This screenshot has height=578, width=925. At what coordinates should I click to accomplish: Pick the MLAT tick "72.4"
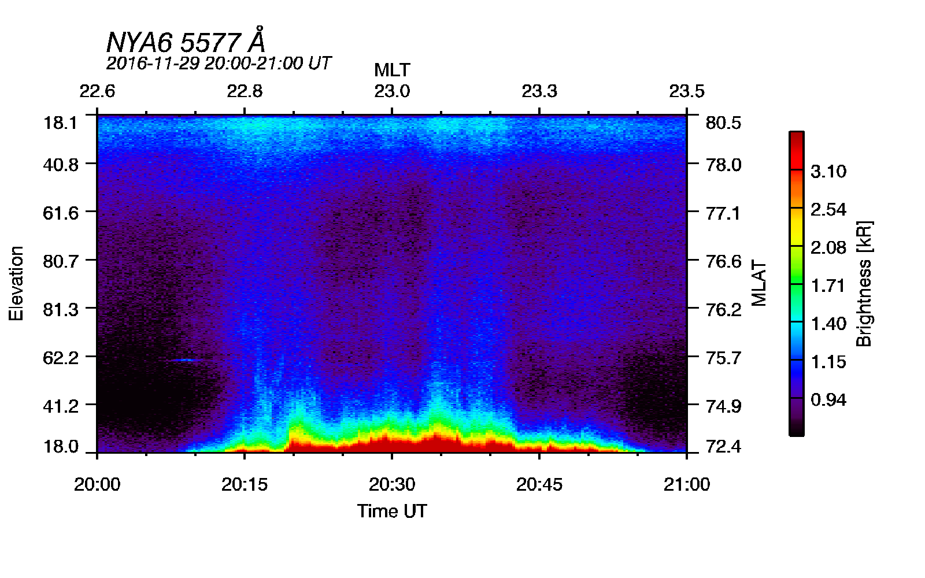pos(723,446)
